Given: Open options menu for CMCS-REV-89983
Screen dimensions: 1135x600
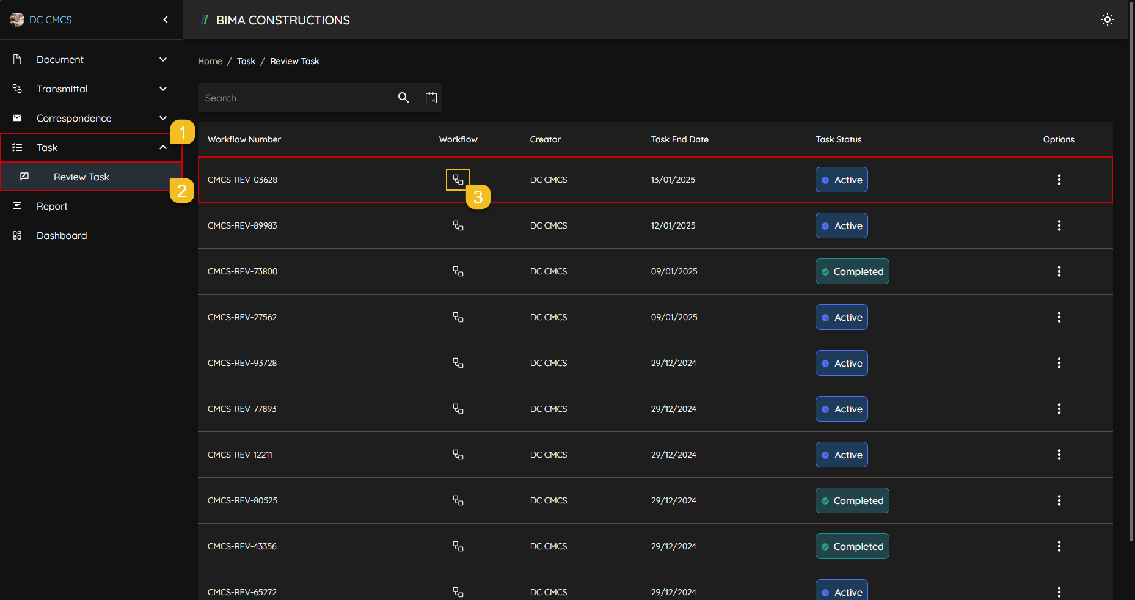Looking at the screenshot, I should (x=1059, y=225).
